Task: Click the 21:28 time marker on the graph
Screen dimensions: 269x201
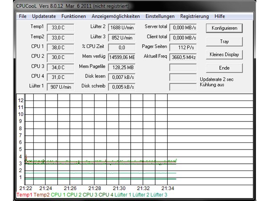Action: (x=95, y=188)
